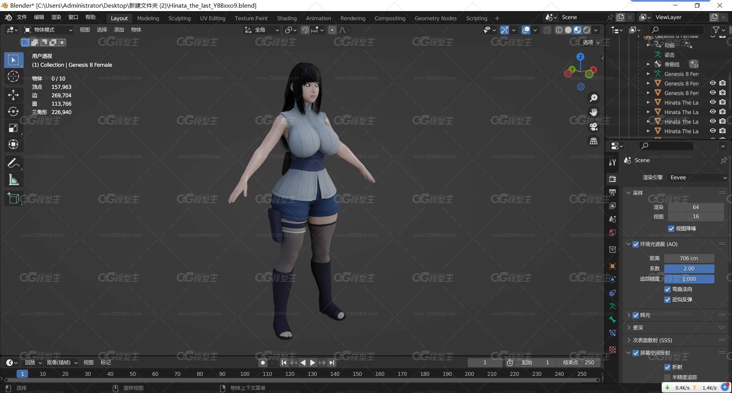Play the animation forward
732x393 pixels.
point(313,362)
